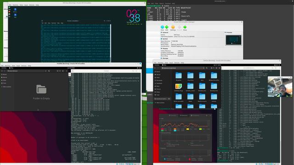Click Activities in Debian guest top bar
Viewport: 294px width, 165px height.
pyautogui.click(x=157, y=65)
